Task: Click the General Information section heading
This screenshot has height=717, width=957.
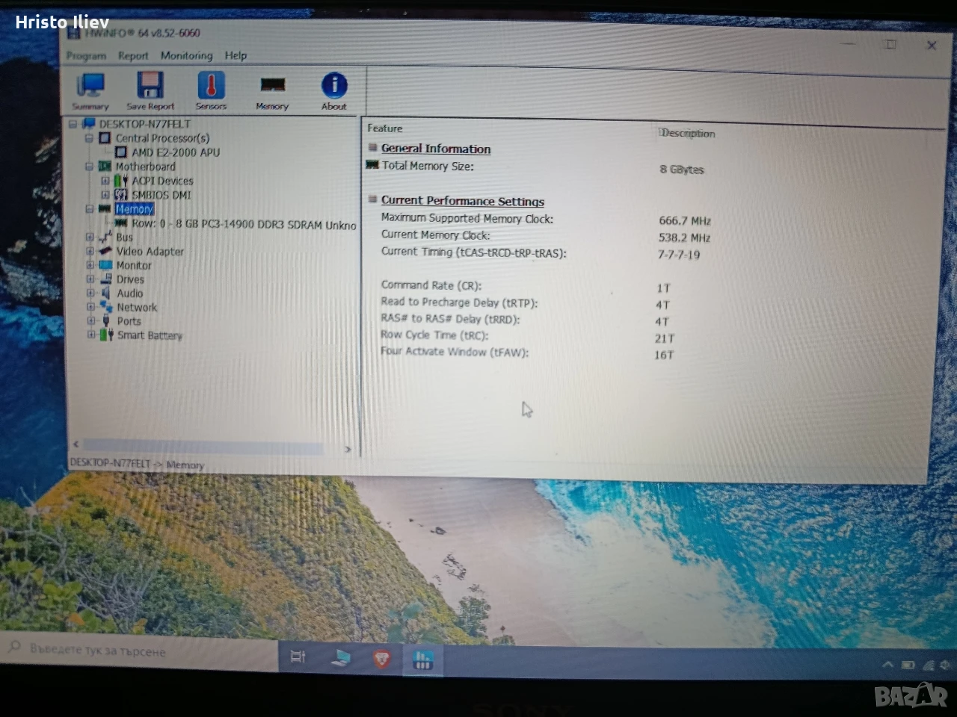Action: [x=436, y=149]
